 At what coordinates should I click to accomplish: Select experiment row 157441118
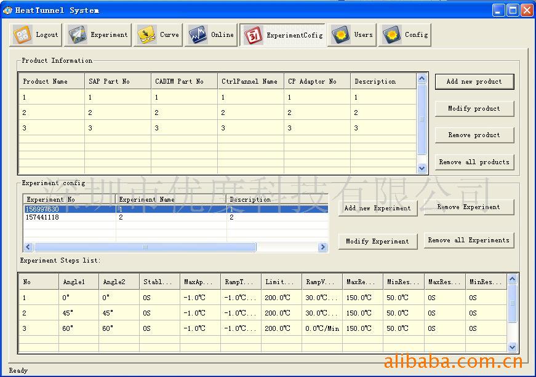[176, 217]
